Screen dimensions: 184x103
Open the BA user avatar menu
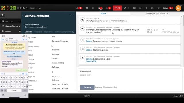tap(178, 8)
